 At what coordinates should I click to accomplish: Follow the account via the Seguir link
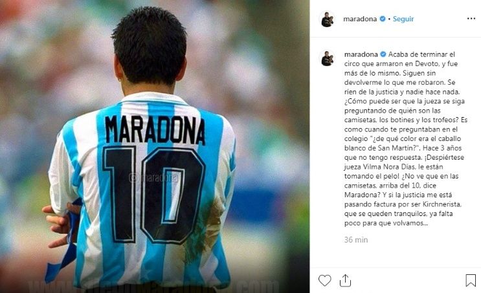click(403, 19)
